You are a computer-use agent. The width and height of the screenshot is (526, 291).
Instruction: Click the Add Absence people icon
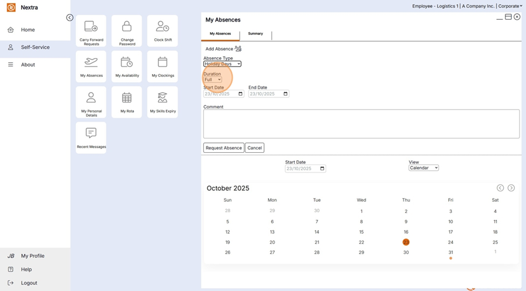238,49
